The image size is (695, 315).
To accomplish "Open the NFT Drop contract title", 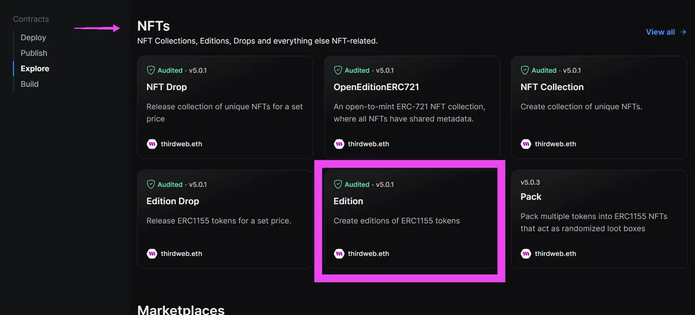I will pos(167,87).
